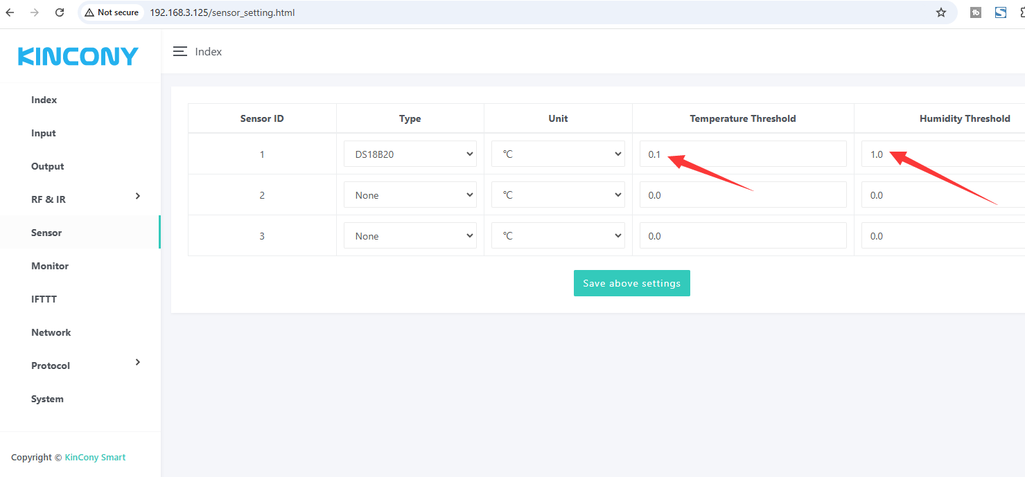1025x477 pixels.
Task: Click the browser back arrow
Action: [10, 12]
